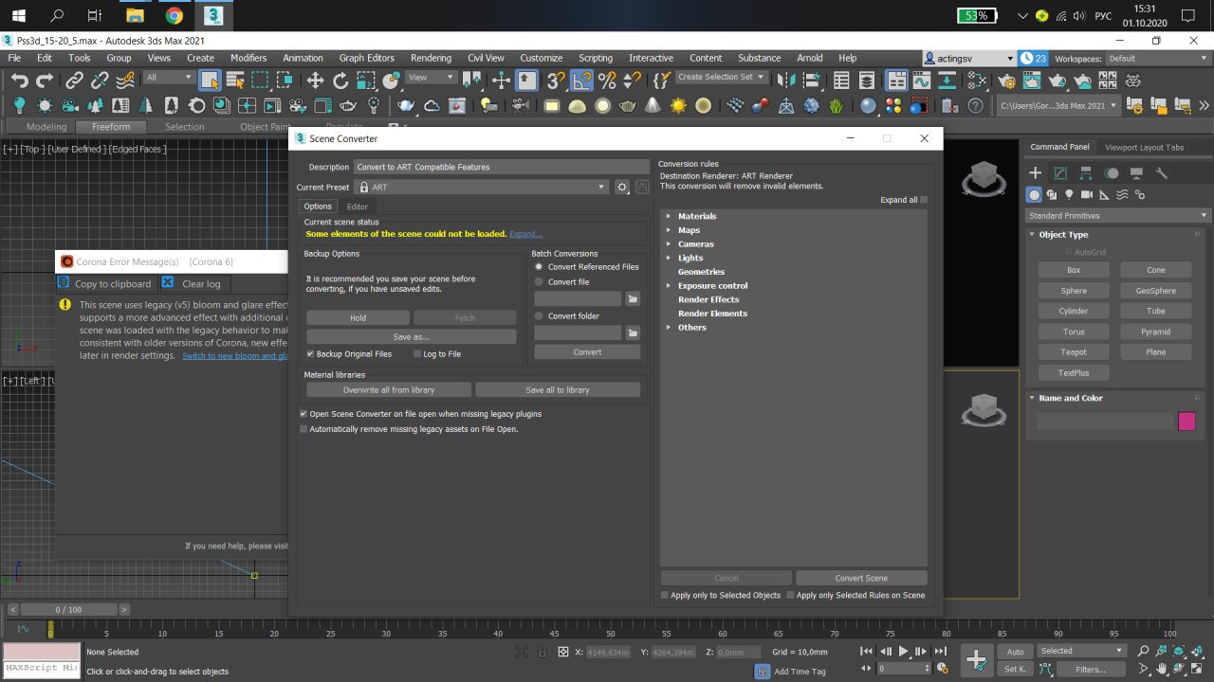Image resolution: width=1214 pixels, height=682 pixels.
Task: Open the Curve Editor from toolbar
Action: 921,81
